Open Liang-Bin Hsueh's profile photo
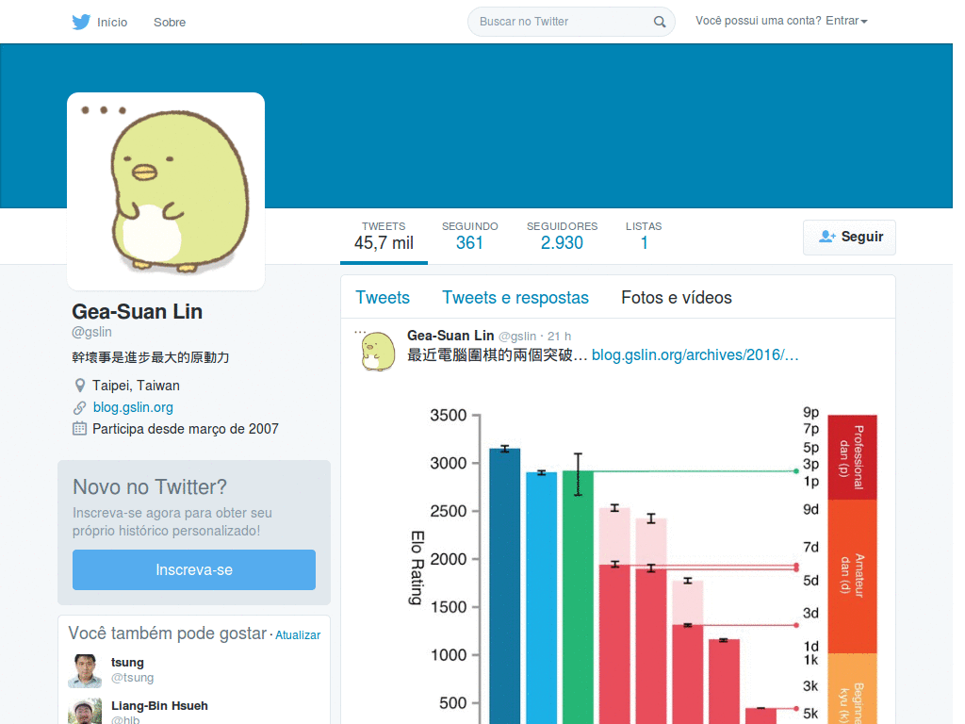965x724 pixels. click(x=85, y=711)
